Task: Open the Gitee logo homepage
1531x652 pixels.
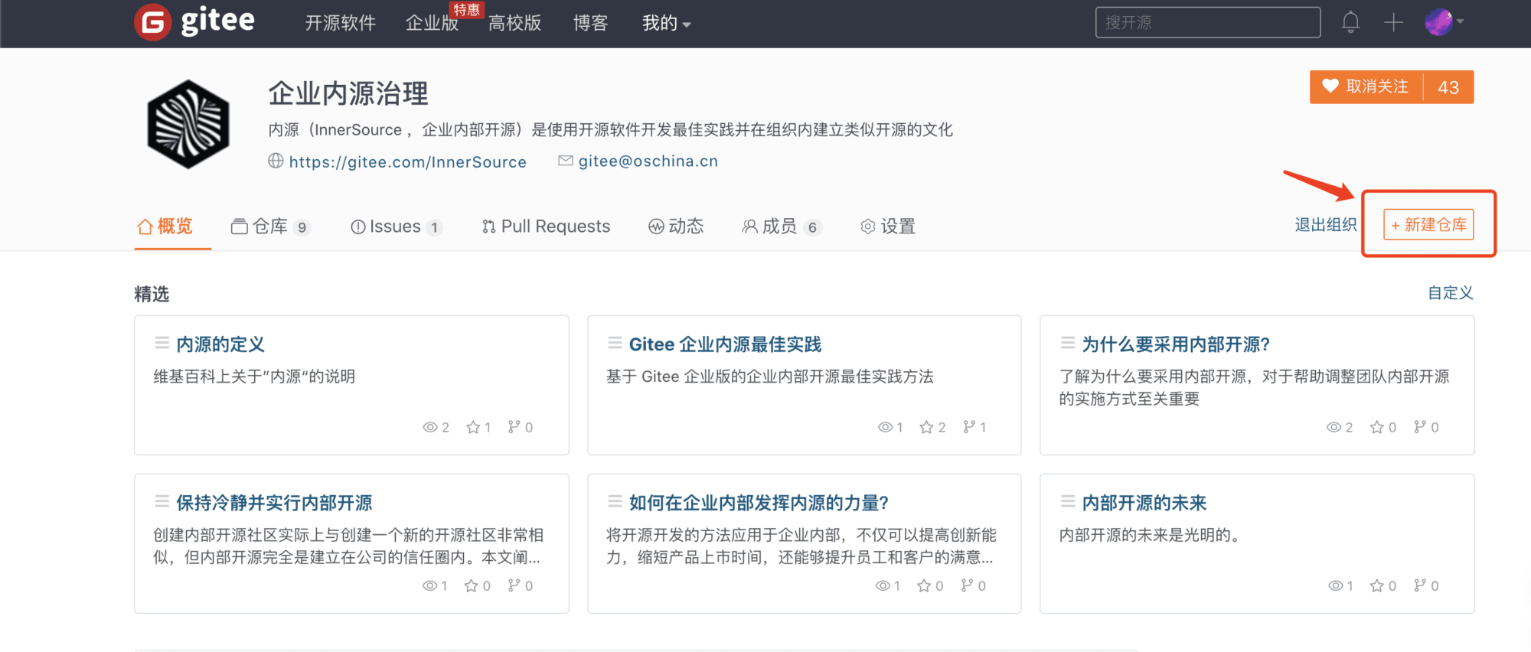Action: [194, 21]
